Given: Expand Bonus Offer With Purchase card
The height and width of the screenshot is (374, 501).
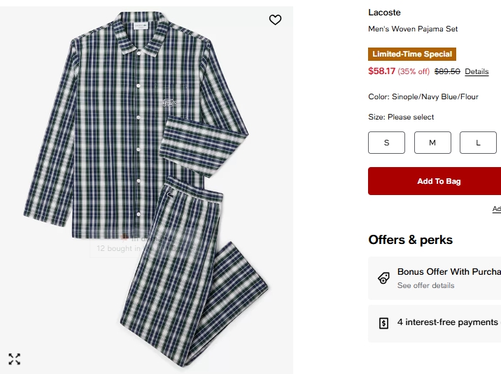Looking at the screenshot, I should click(449, 272).
